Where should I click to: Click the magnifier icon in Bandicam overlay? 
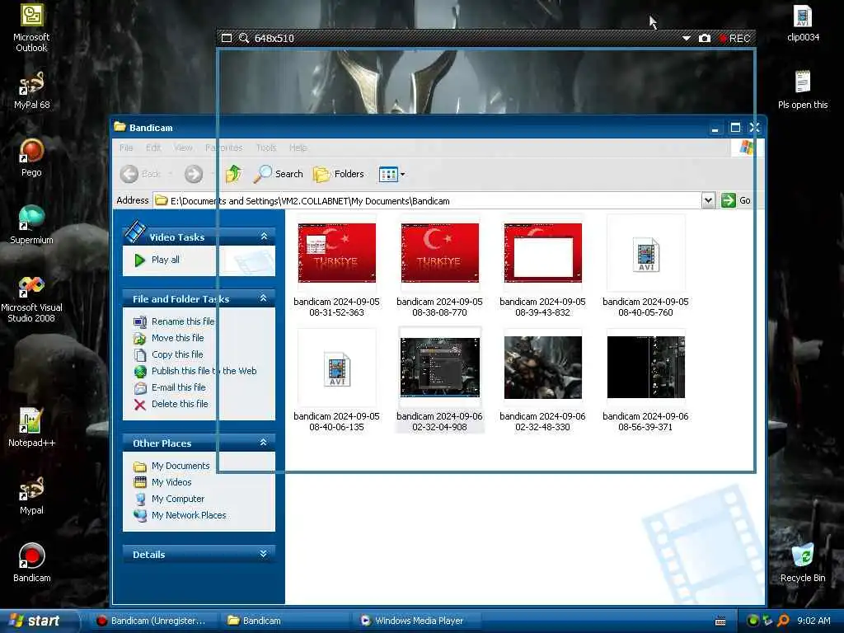[244, 38]
